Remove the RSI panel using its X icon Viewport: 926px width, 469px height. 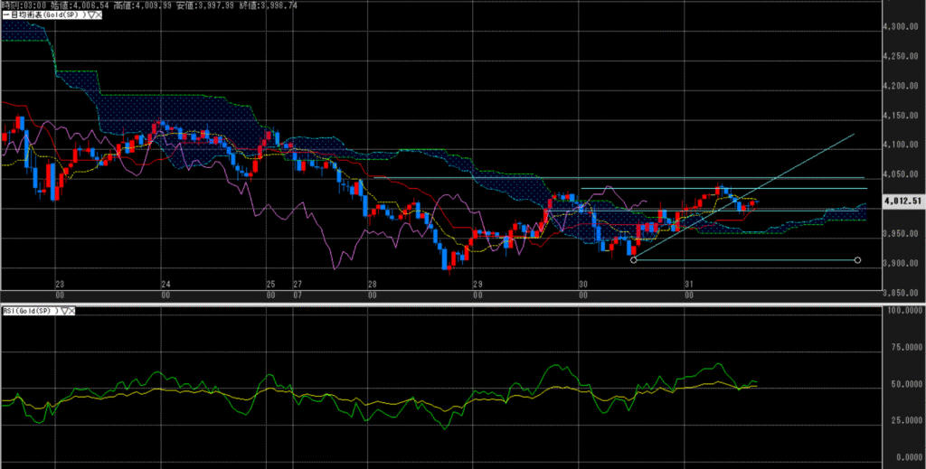(x=73, y=311)
